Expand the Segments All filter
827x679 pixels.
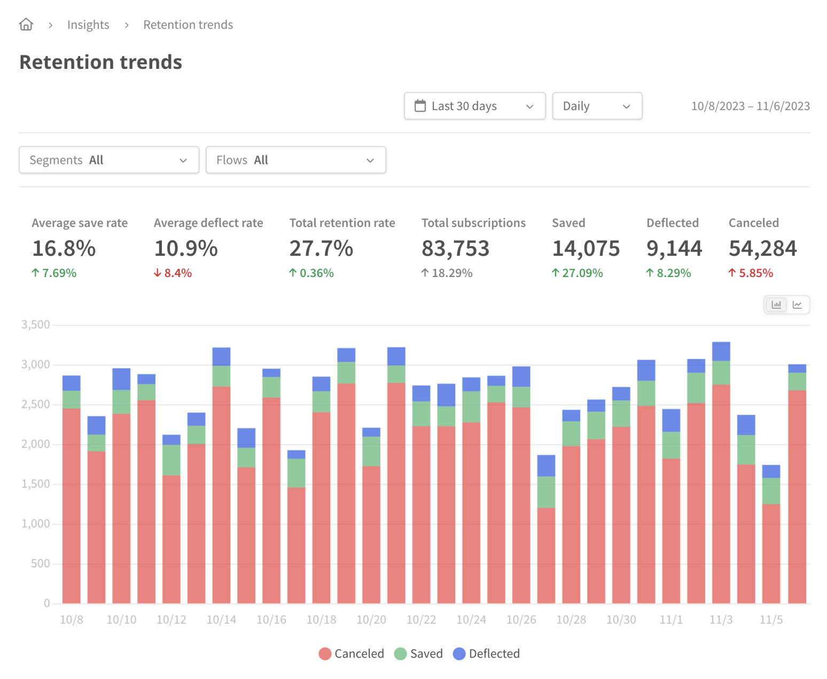[108, 160]
